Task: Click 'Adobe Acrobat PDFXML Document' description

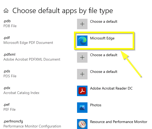Action: [x=32, y=59]
